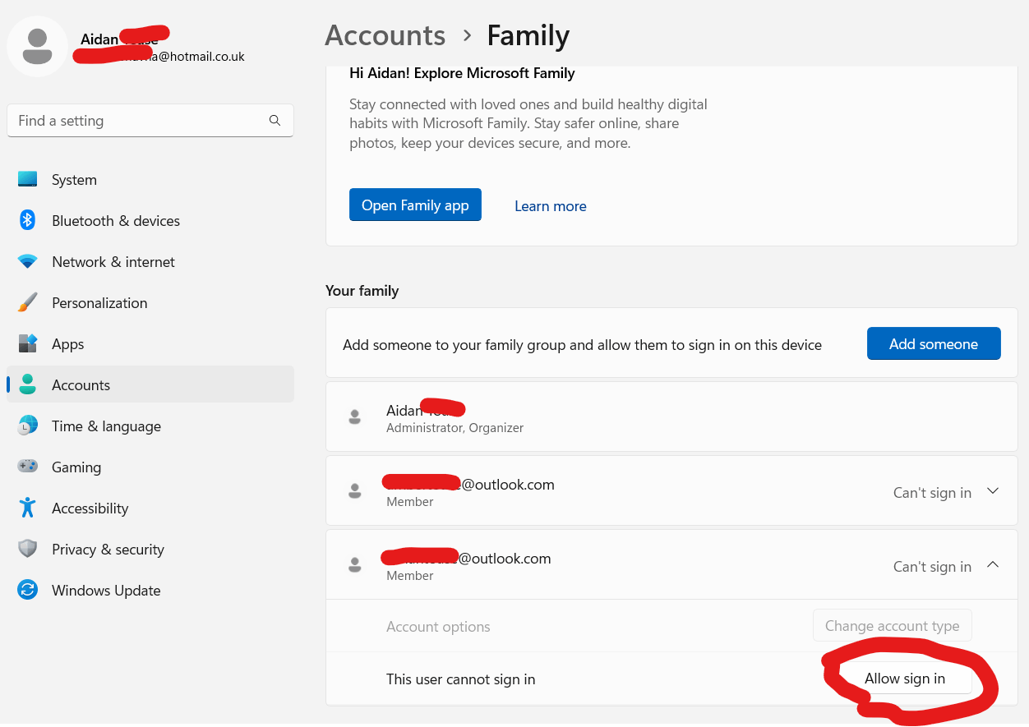Select the Bluetooth & devices icon
Viewport: 1029px width, 727px height.
27,220
